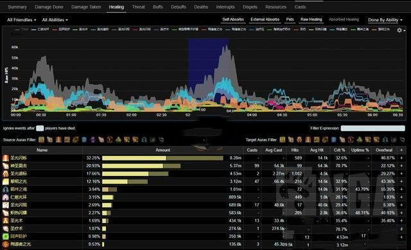This screenshot has width=411, height=250.
Task: Sort table by Crit % column
Action: coord(340,150)
